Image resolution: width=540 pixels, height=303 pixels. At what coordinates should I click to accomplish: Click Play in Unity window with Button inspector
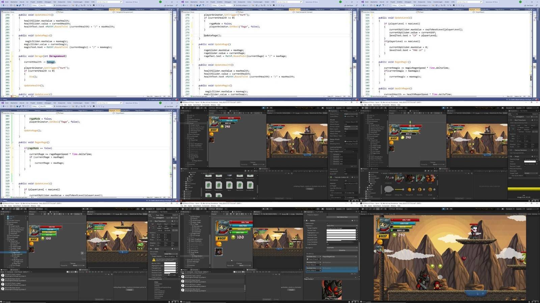coord(263,209)
